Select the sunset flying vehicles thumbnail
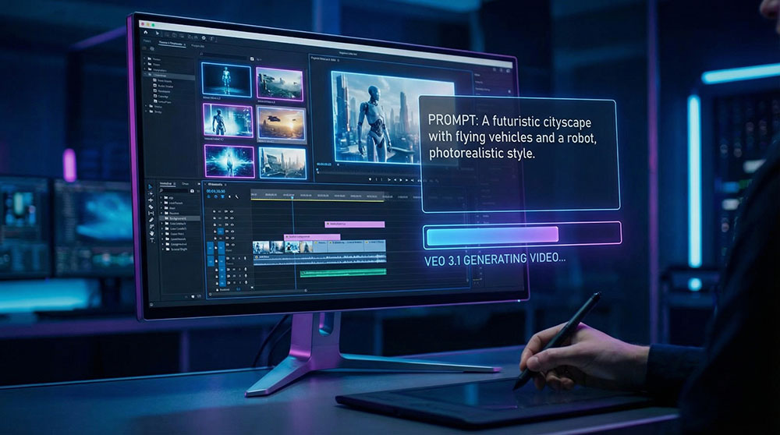The width and height of the screenshot is (780, 435). click(x=282, y=124)
